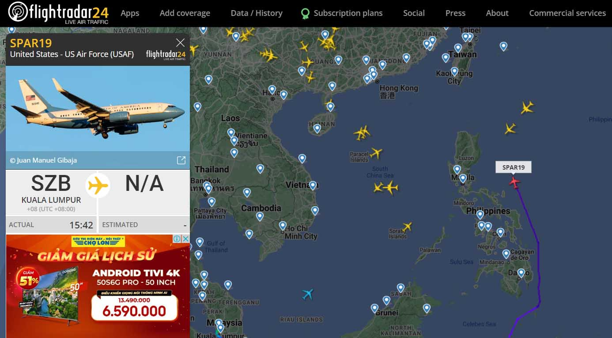Click airport marker at Vientiane
Screen dimensions: 612x338
pos(234,141)
